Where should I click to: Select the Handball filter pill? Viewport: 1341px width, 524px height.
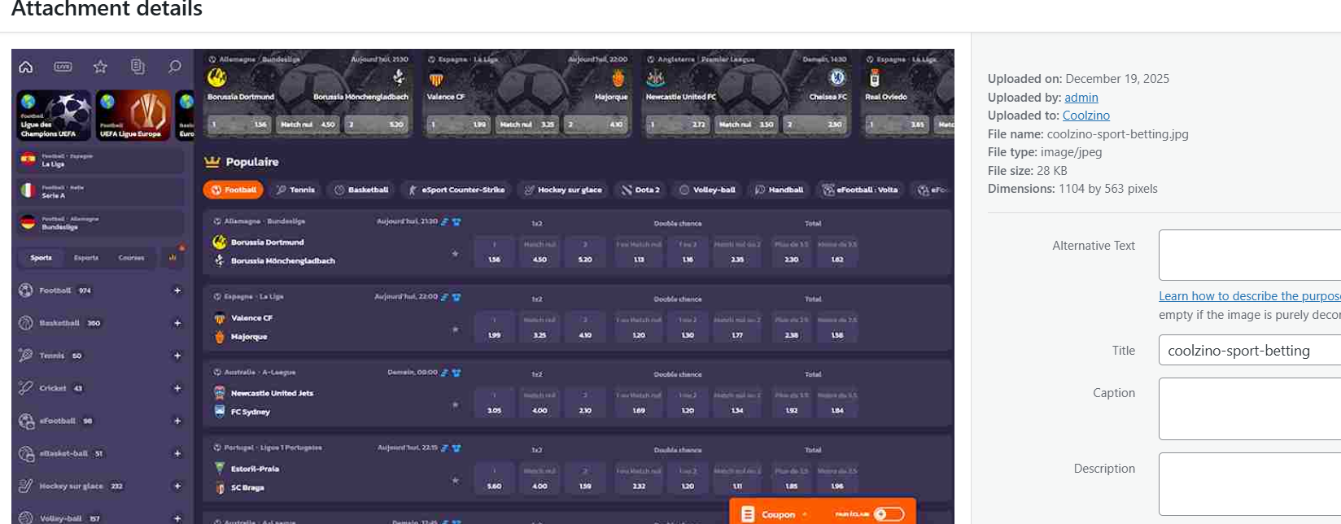(x=779, y=190)
